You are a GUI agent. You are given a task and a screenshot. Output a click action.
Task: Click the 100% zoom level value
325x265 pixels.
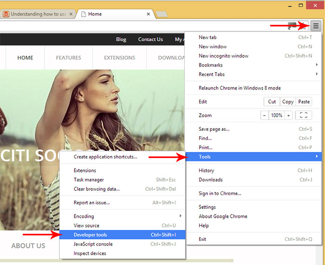(x=277, y=115)
